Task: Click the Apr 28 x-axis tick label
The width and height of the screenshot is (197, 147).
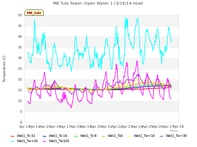Action: pyautogui.click(x=179, y=126)
